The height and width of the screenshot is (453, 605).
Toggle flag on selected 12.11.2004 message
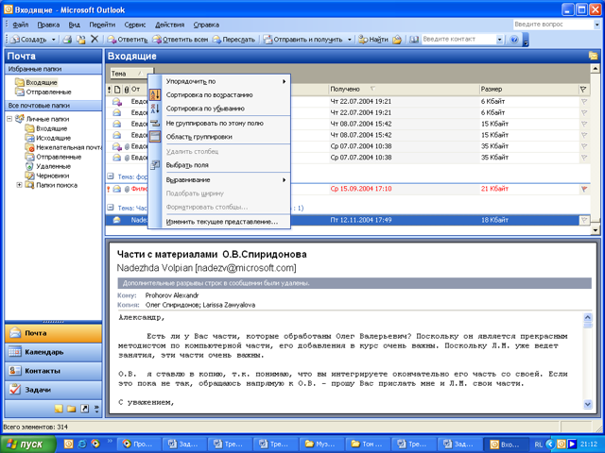coord(584,220)
